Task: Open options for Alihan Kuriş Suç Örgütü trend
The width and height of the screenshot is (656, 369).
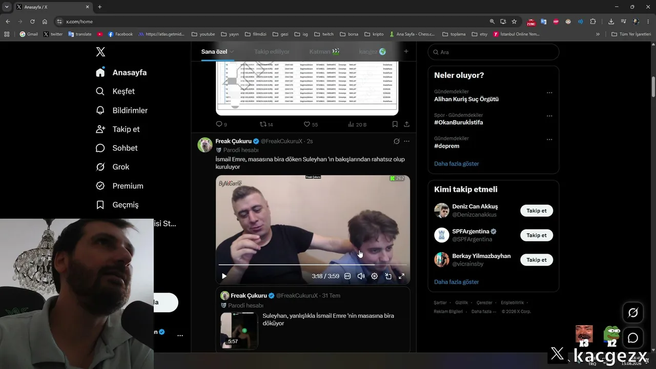Action: (x=549, y=93)
